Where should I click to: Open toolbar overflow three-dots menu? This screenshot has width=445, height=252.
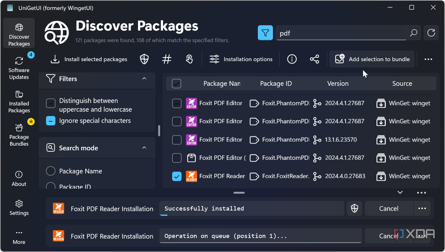(428, 59)
